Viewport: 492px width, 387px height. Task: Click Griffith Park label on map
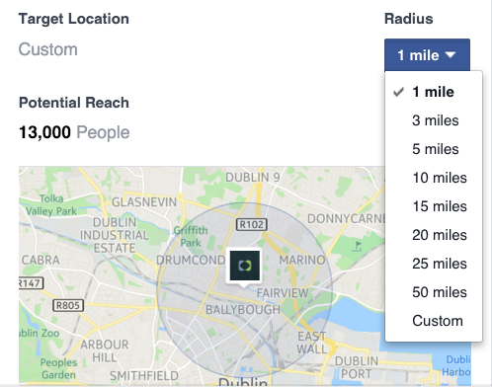[x=191, y=236]
